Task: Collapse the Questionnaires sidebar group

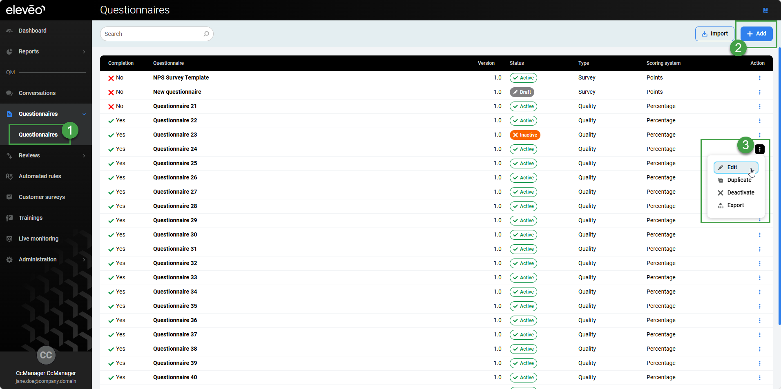Action: [84, 114]
